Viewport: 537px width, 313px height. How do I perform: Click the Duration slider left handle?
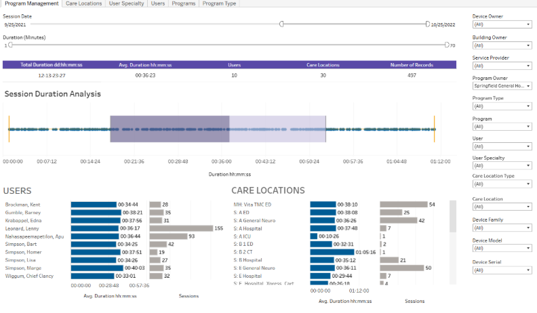coord(10,45)
